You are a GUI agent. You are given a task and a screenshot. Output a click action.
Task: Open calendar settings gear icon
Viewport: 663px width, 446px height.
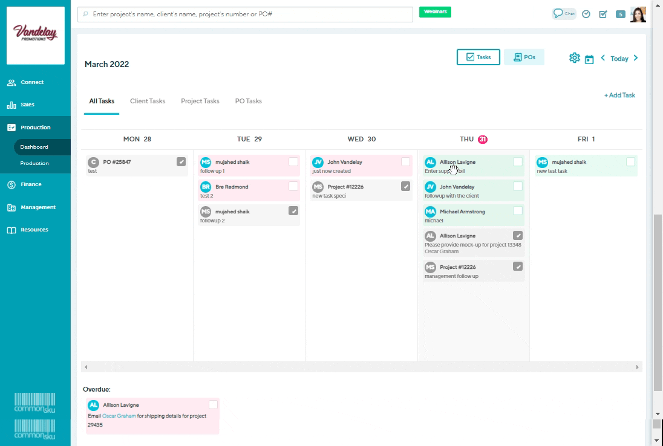[574, 58]
